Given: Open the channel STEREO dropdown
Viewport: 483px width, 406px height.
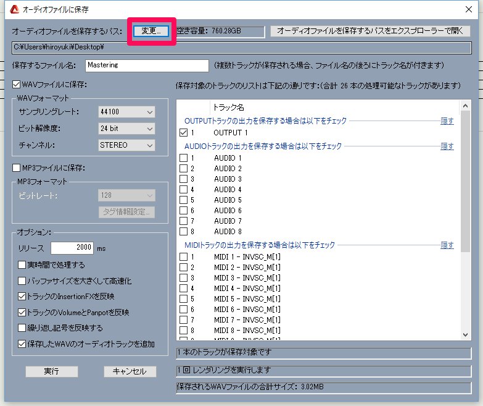Looking at the screenshot, I should point(126,145).
